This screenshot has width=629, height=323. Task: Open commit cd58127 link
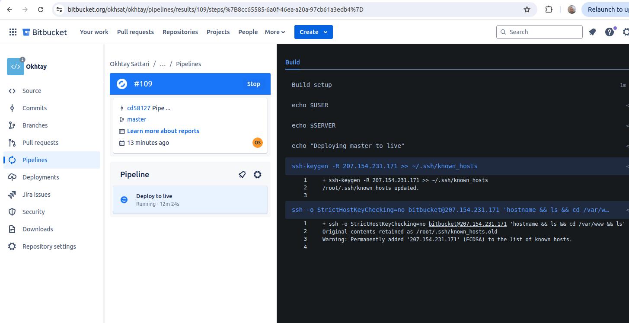(139, 108)
